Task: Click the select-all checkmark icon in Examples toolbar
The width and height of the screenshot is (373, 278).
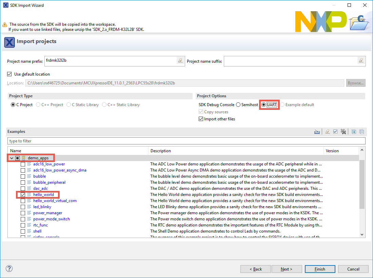Action: click(335, 132)
